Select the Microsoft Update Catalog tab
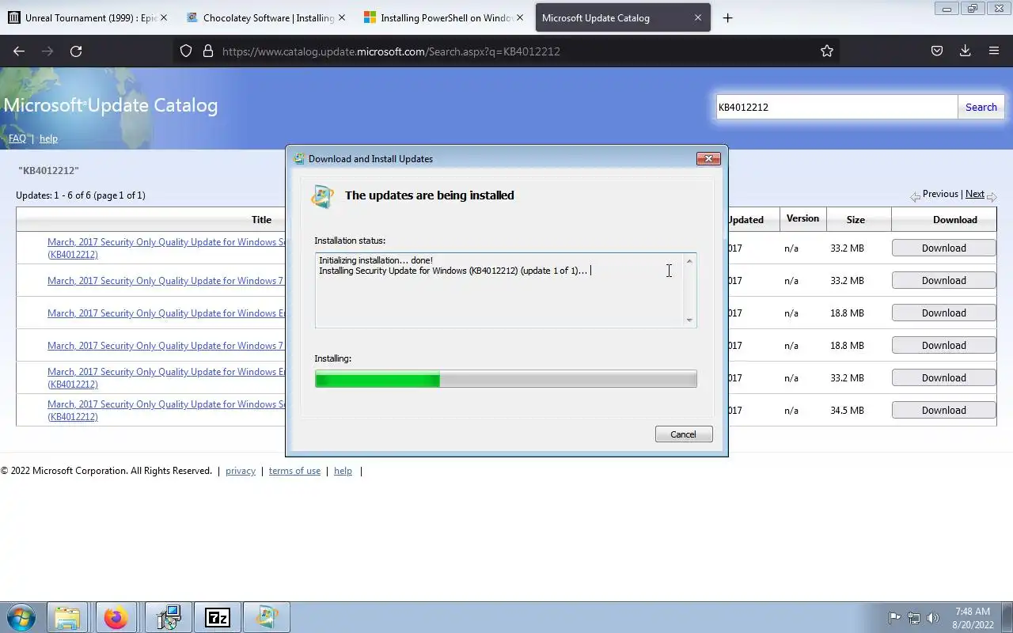This screenshot has height=633, width=1013. [623, 17]
